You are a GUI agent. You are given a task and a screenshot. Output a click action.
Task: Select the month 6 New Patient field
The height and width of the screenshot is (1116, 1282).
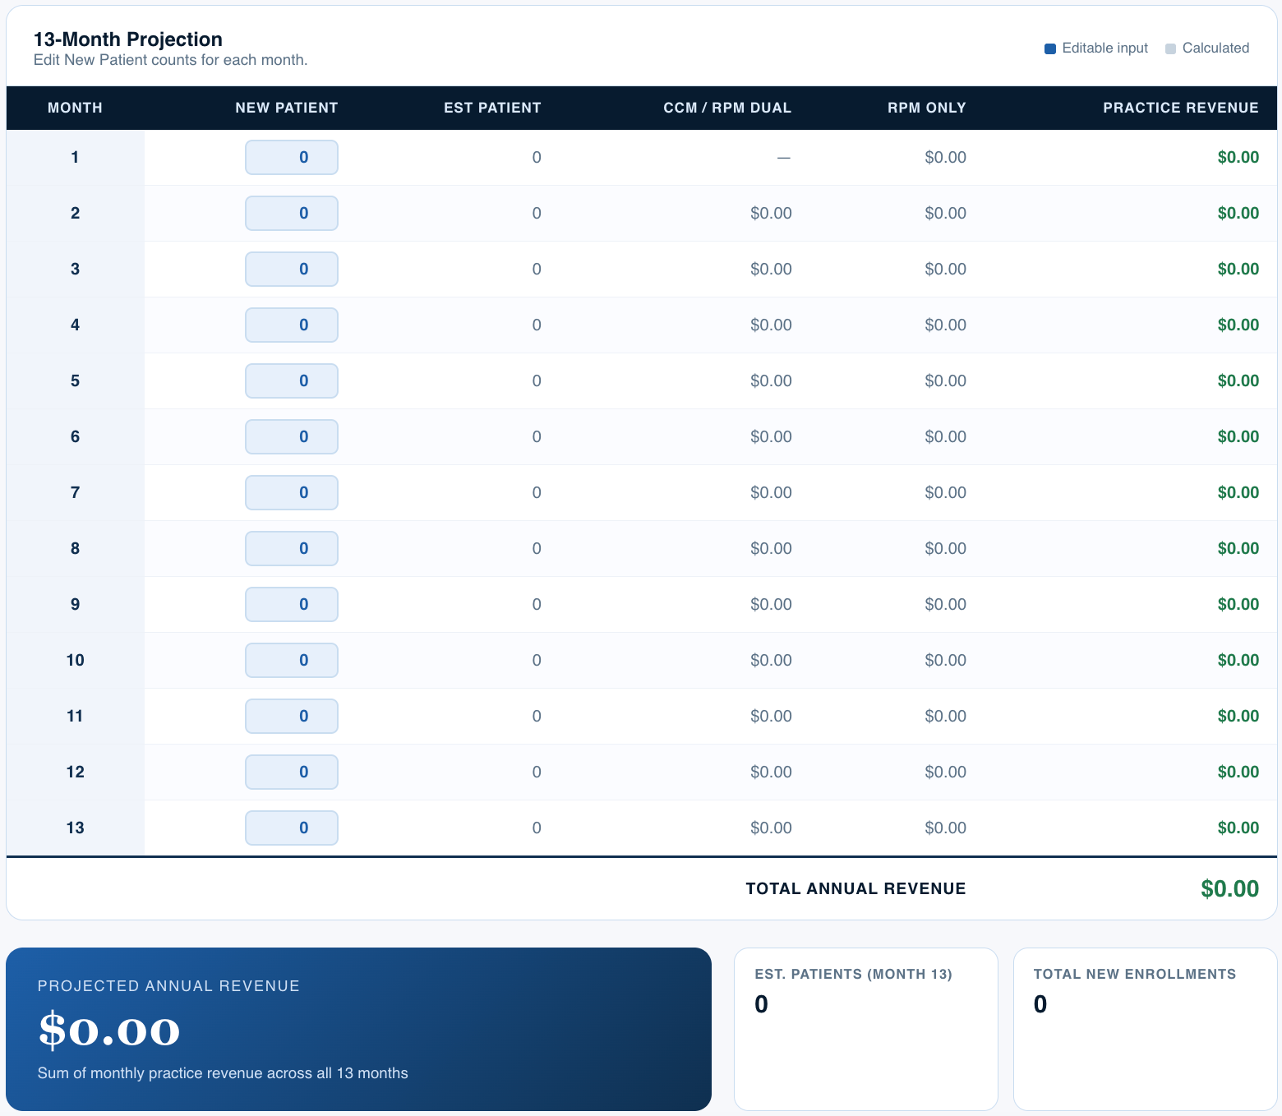(x=292, y=436)
